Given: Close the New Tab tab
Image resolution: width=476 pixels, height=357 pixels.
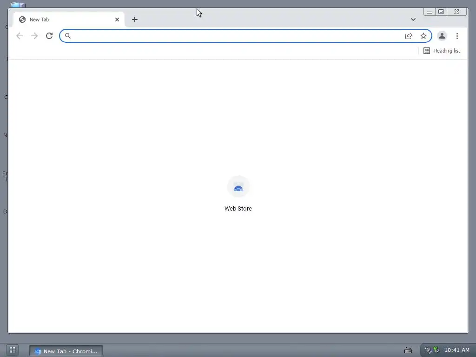Looking at the screenshot, I should (x=117, y=20).
